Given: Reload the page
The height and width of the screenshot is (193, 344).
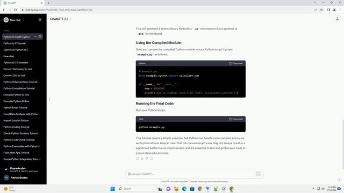Looking at the screenshot, I should [x=16, y=10].
